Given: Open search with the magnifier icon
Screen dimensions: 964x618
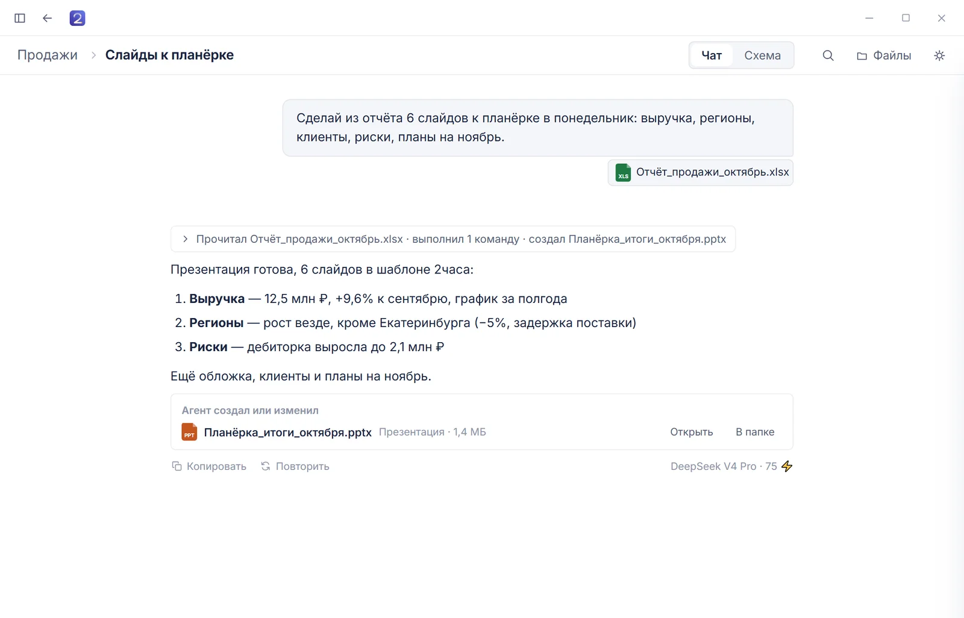Looking at the screenshot, I should coord(828,55).
